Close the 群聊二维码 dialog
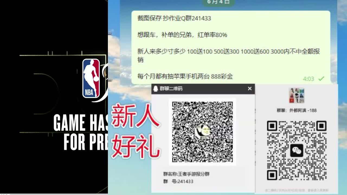The height and width of the screenshot is (195, 347). 250,89
